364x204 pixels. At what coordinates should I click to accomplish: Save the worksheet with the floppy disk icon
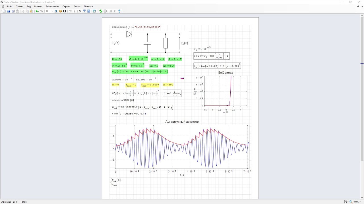(13, 11)
